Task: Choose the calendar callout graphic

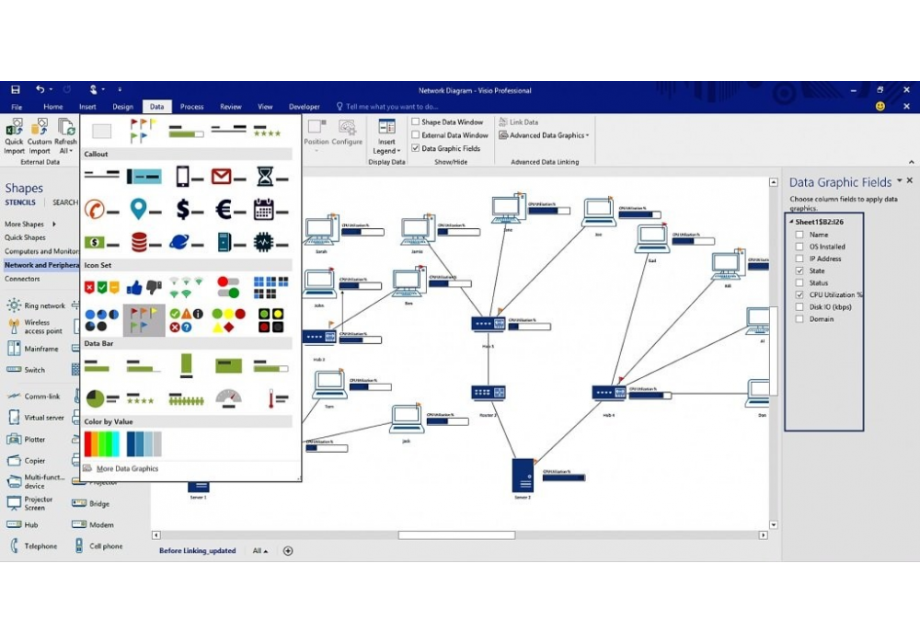Action: pyautogui.click(x=270, y=210)
